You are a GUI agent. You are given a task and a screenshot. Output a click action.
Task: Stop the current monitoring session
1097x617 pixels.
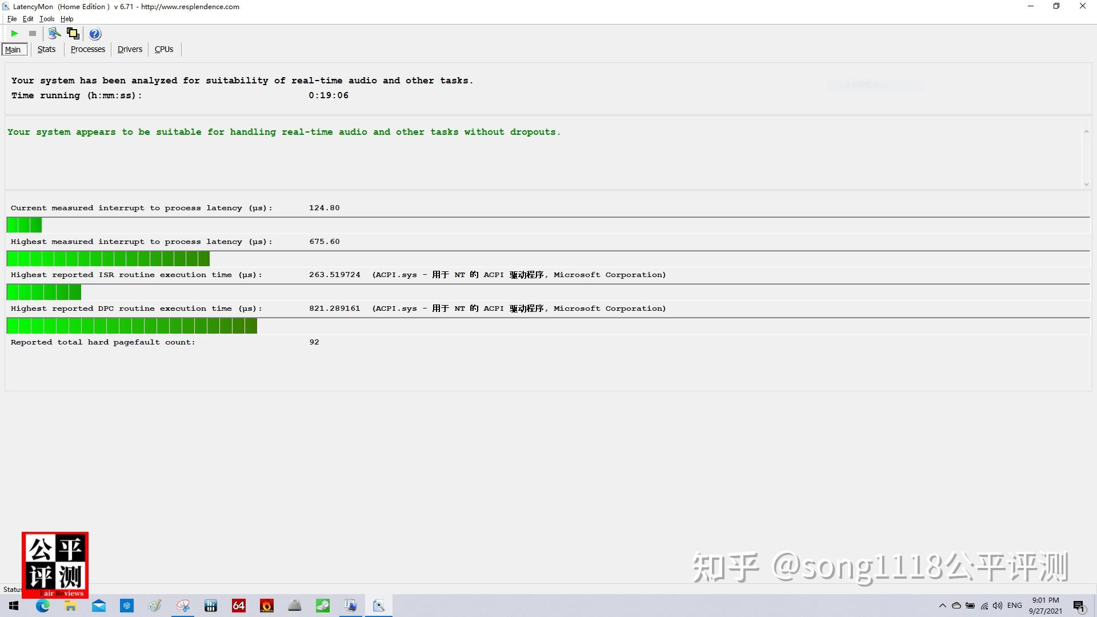[32, 33]
